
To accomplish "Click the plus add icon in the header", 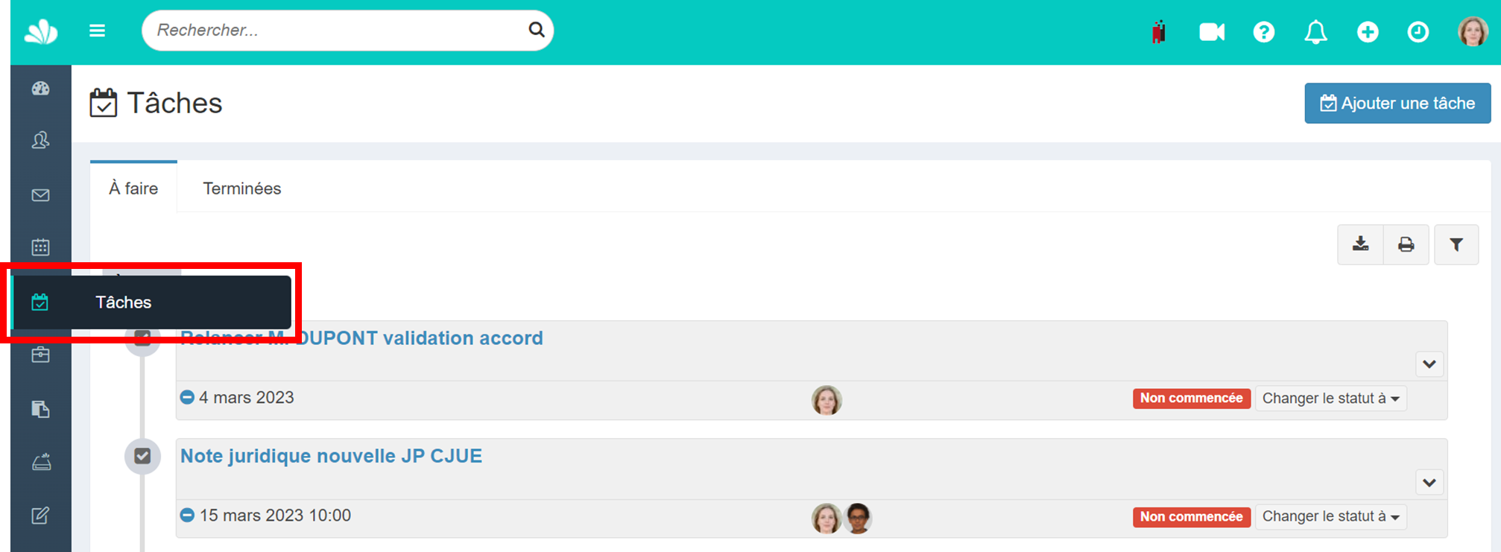I will [1368, 32].
